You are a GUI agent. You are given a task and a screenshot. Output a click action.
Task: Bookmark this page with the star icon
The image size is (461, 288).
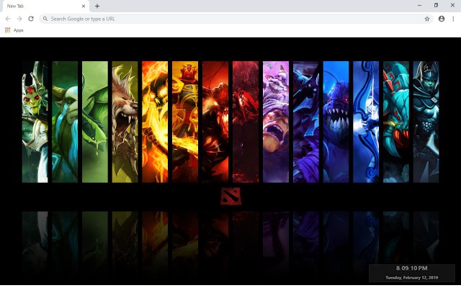(427, 19)
